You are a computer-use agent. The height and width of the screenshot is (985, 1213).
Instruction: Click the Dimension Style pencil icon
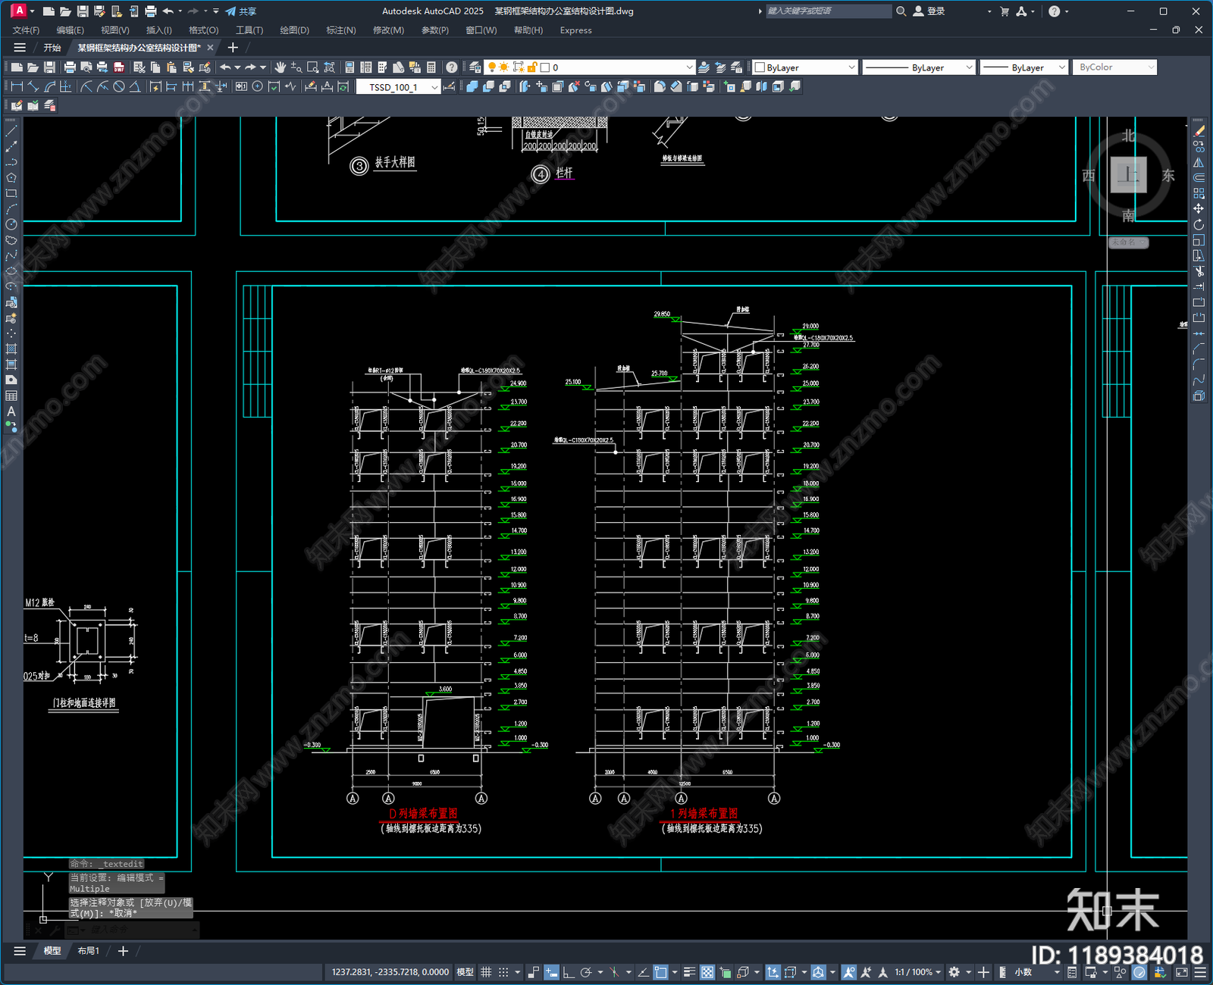[450, 87]
